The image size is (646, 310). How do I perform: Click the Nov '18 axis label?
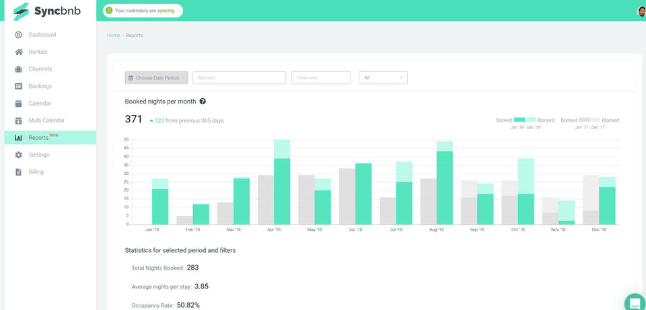pyautogui.click(x=559, y=230)
